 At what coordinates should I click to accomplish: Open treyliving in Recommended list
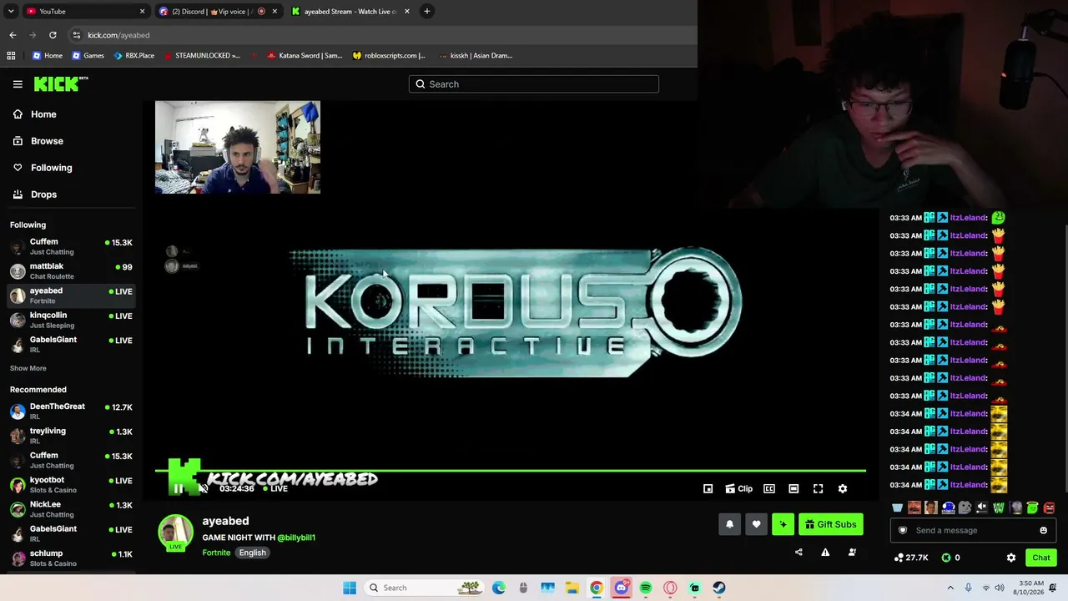tap(71, 435)
